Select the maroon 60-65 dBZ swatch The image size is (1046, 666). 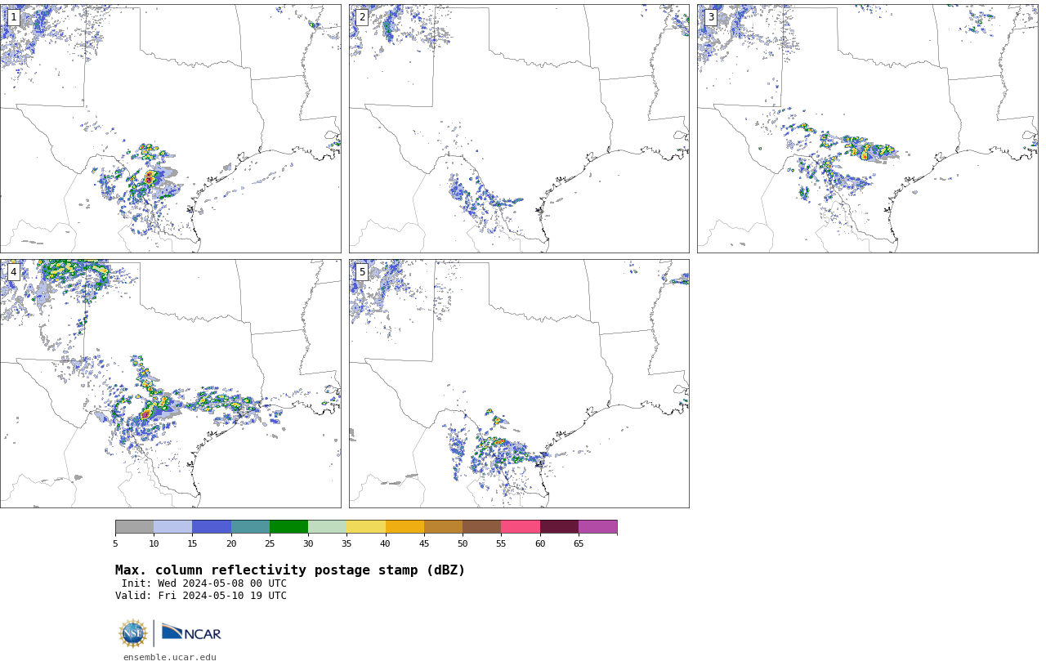(559, 526)
